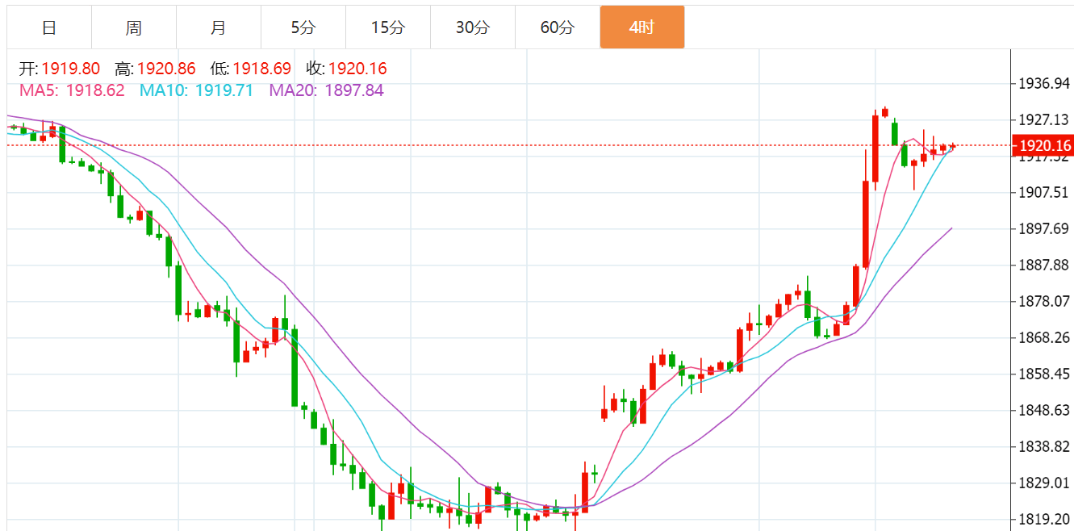Click the 1936.94 price axis label
The height and width of the screenshot is (531, 1074).
coord(1043,84)
